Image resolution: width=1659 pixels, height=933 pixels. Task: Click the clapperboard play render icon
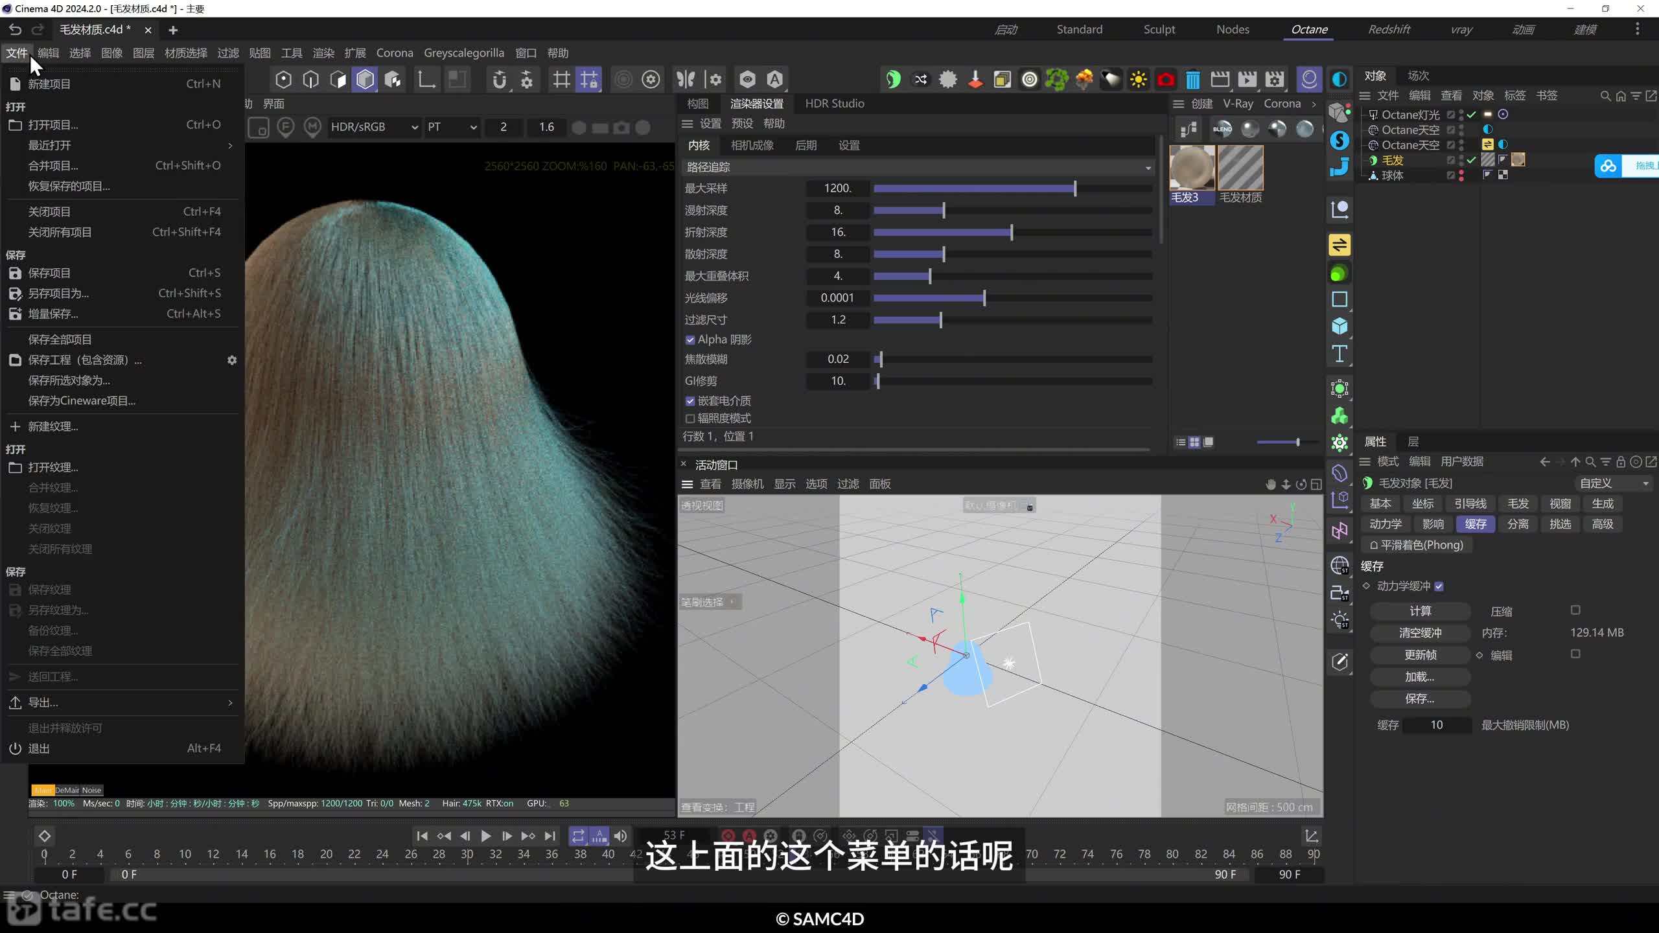[1247, 79]
